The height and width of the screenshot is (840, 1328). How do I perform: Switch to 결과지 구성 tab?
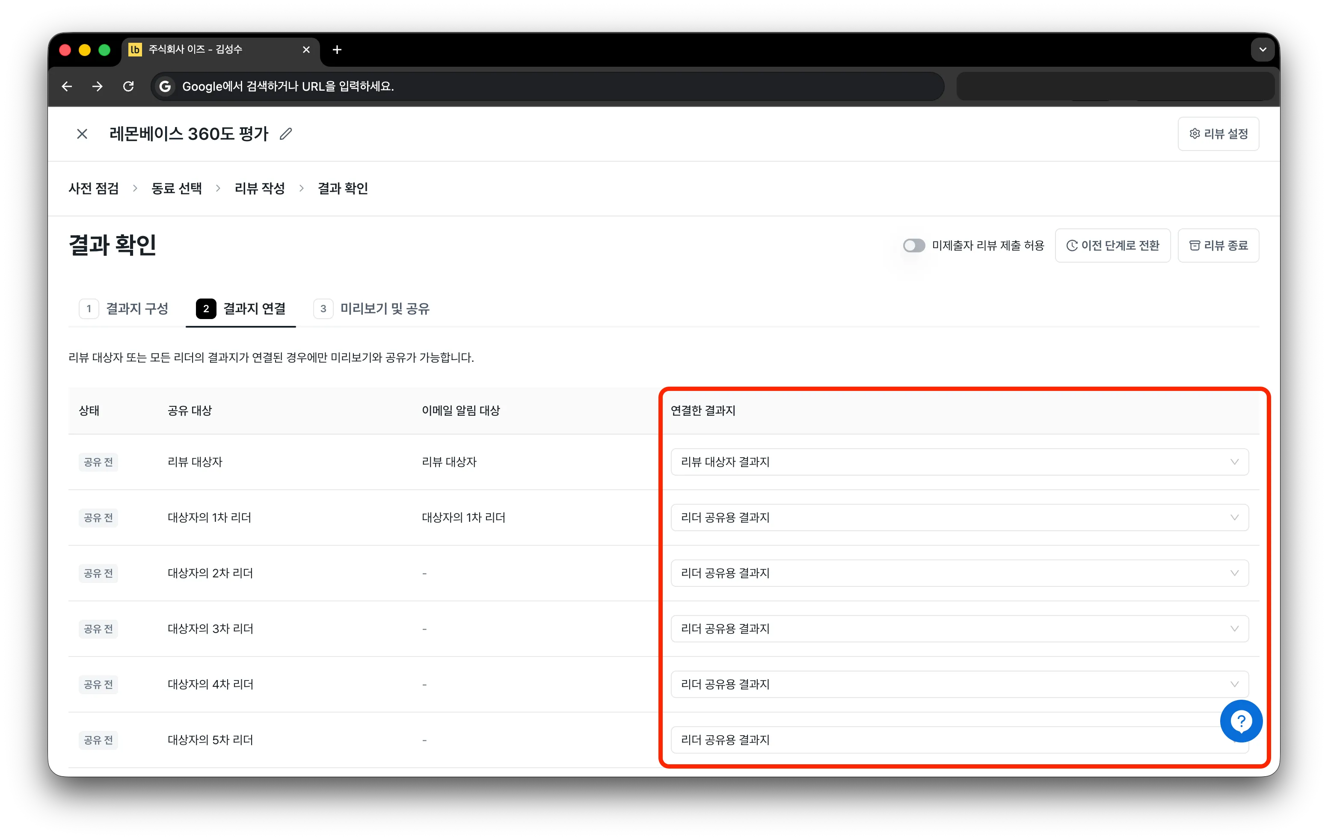pos(124,309)
